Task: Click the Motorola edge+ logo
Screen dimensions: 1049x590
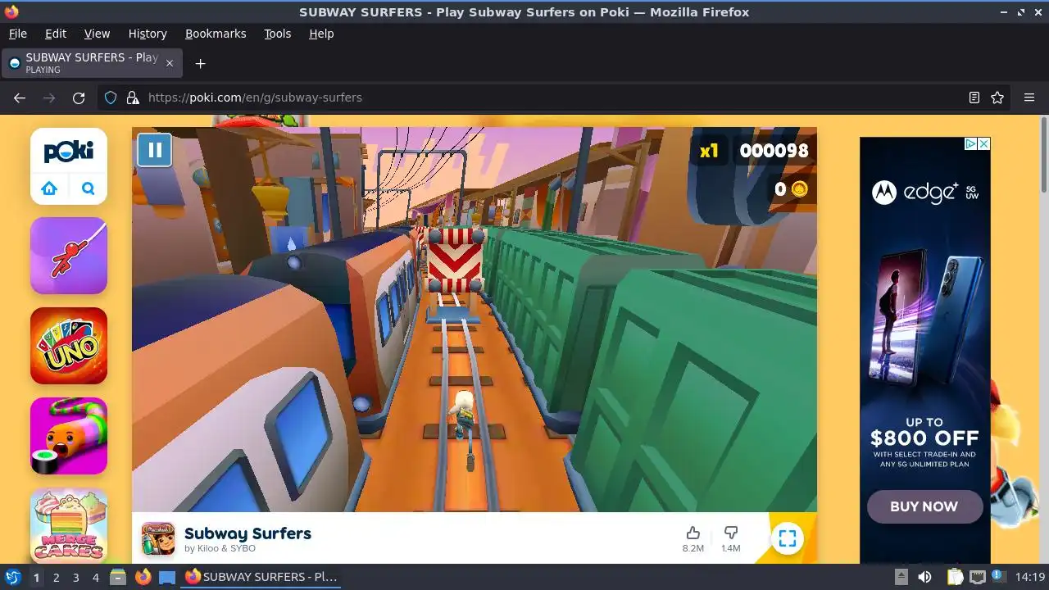Action: 924,193
